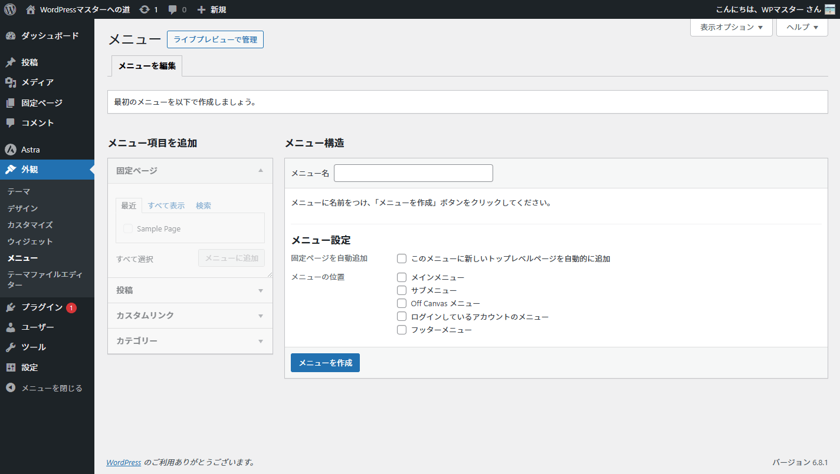Click the ツール wrench icon in sidebar

11,347
